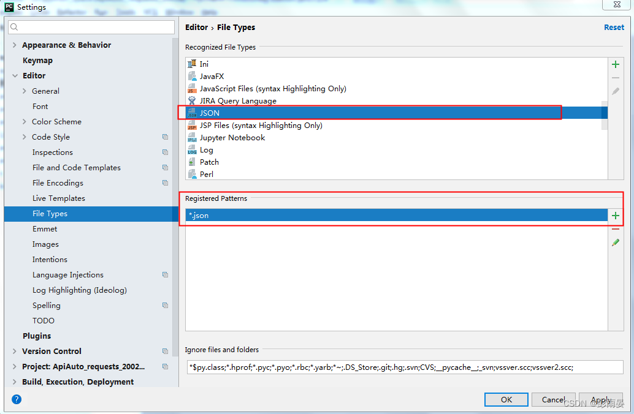Open the Images settings page
The height and width of the screenshot is (414, 634).
(x=45, y=244)
